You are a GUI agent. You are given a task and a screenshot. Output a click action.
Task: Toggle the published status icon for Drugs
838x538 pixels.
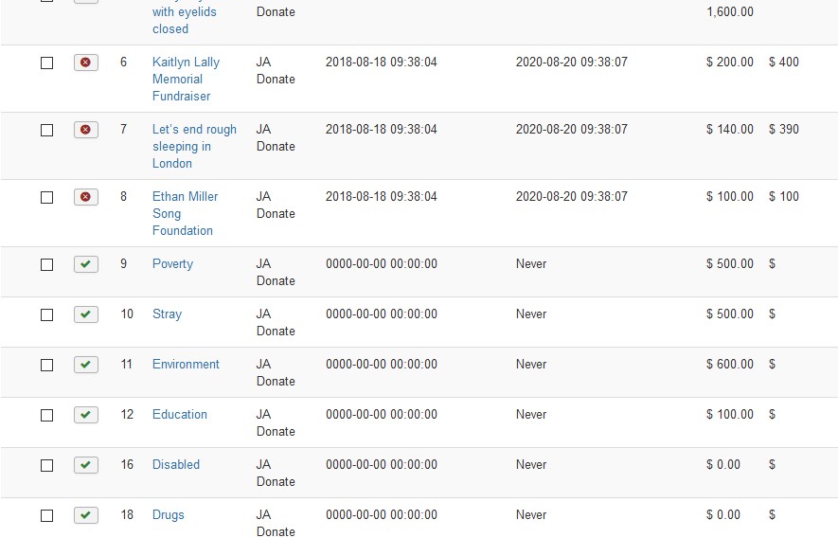point(85,515)
